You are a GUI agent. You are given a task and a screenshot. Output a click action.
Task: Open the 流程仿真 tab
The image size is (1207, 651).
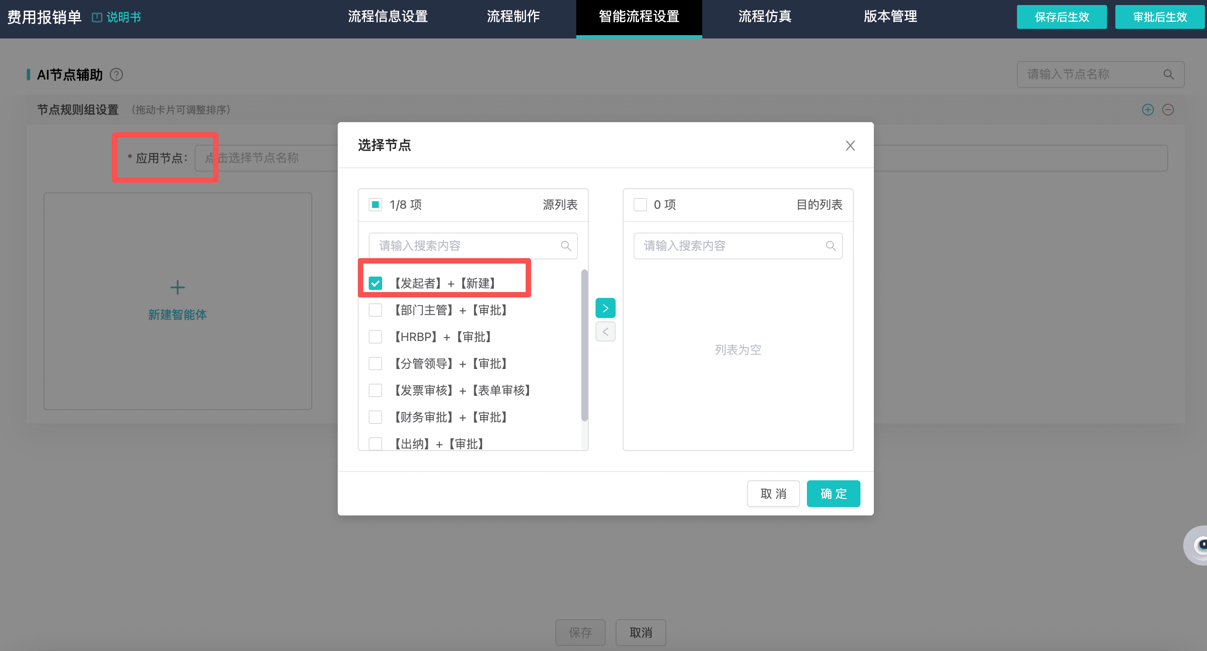pos(765,17)
